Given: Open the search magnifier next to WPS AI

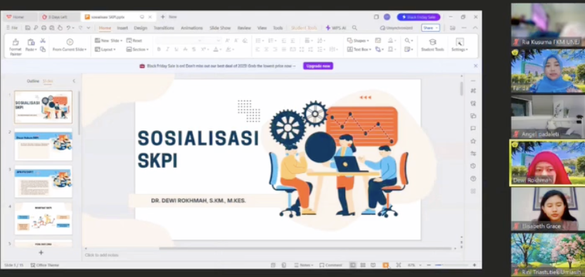Looking at the screenshot, I should pos(354,28).
